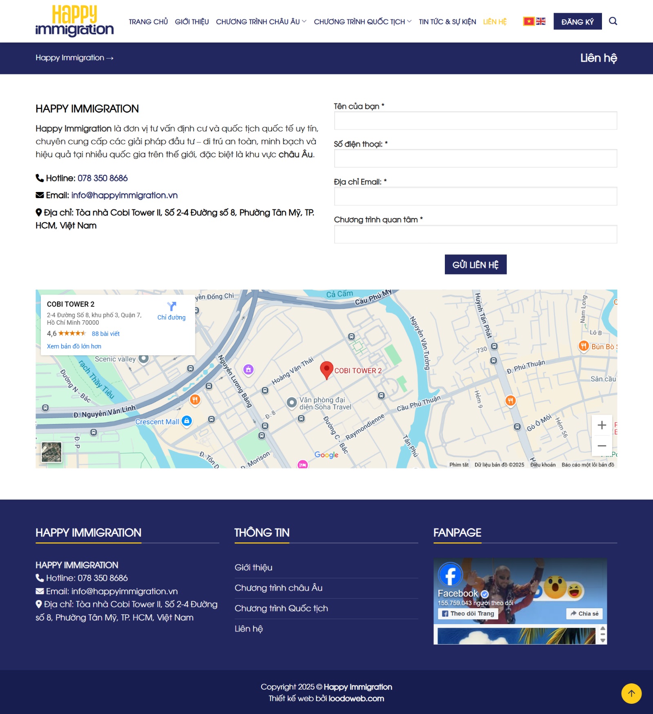This screenshot has height=714, width=653.
Task: Switch language with the UK flag
Action: point(541,21)
